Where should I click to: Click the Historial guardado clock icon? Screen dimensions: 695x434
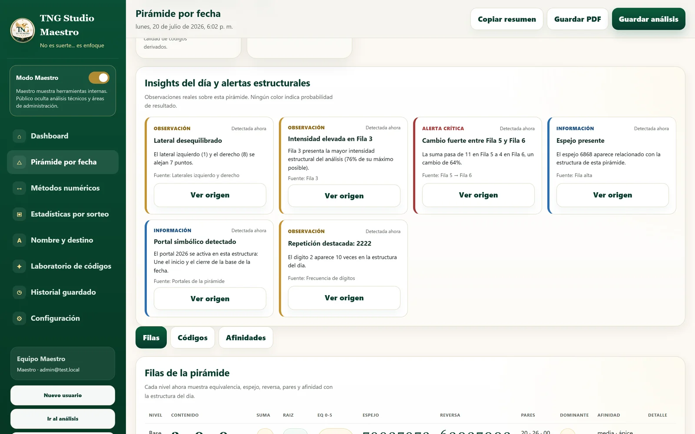(x=19, y=293)
